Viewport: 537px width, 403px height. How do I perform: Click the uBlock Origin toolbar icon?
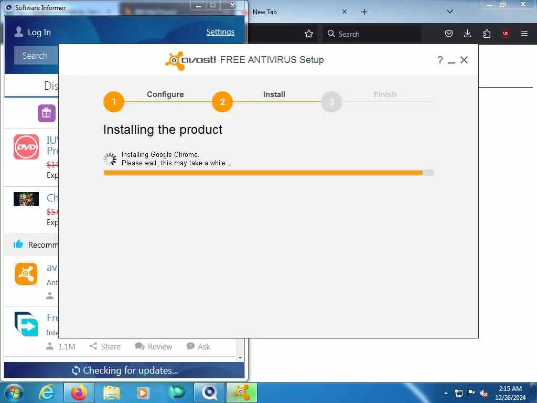506,34
